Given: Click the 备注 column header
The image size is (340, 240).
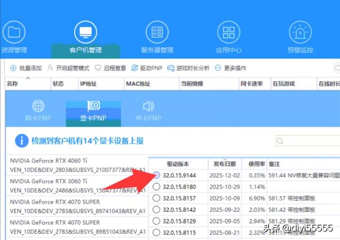Looking at the screenshot, I should tap(303, 164).
